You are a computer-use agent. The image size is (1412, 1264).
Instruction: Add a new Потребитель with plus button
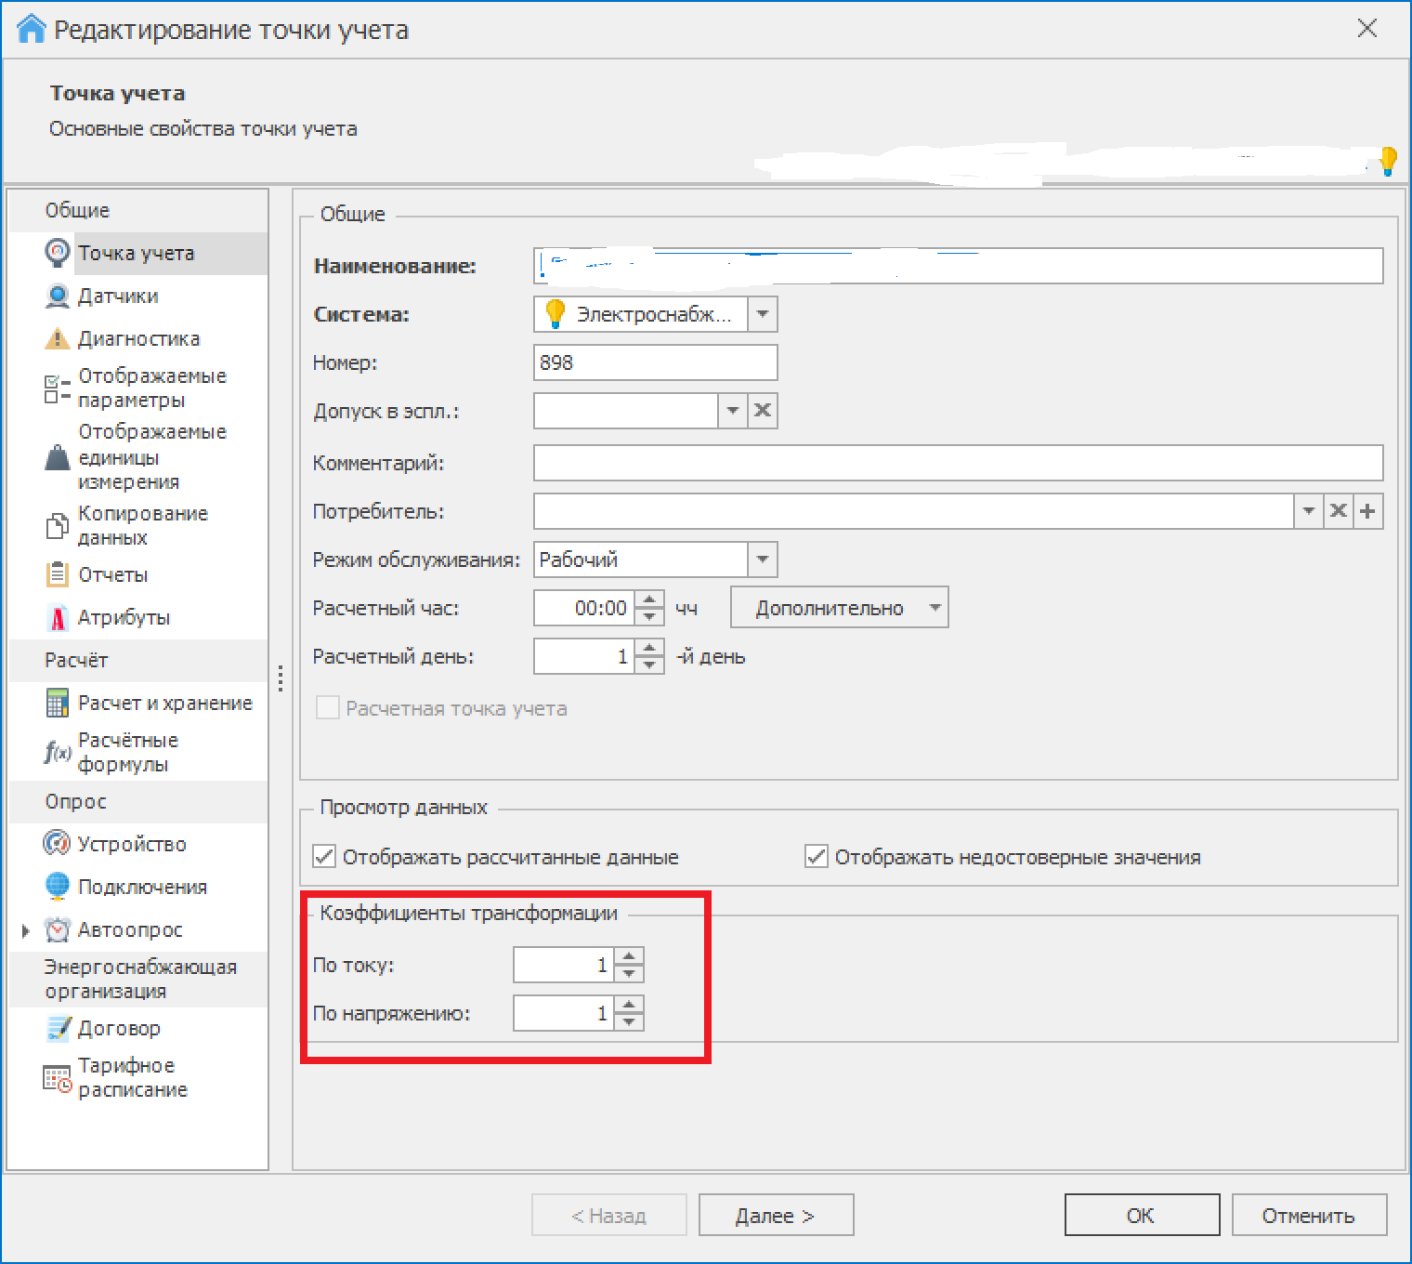pyautogui.click(x=1367, y=511)
